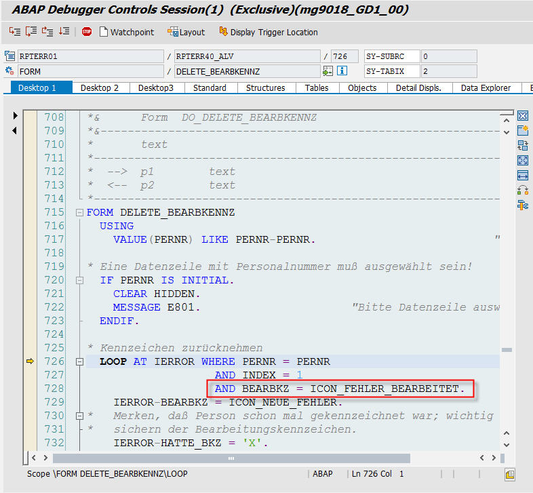Collapse the IF PERNR IS INITIAL block
Image resolution: width=533 pixels, height=493 pixels.
(x=81, y=280)
